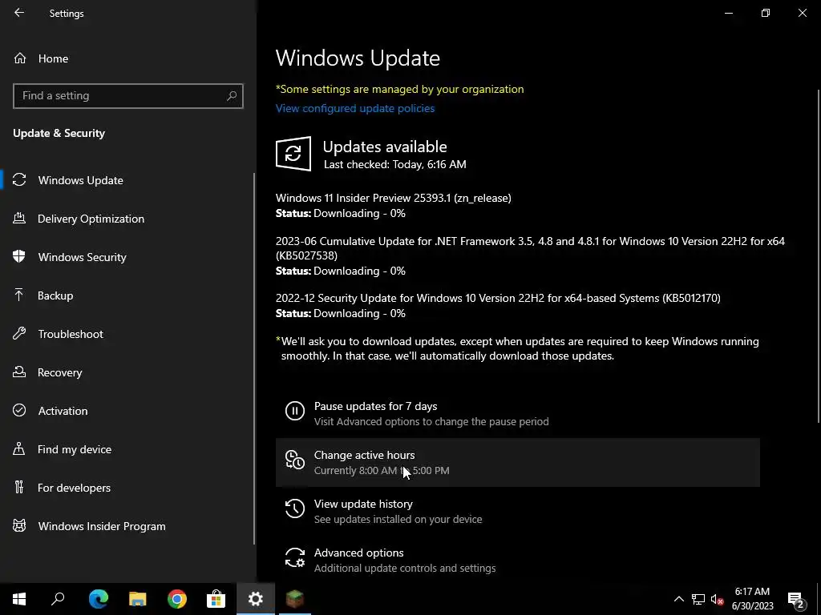The image size is (821, 615).
Task: Open Advanced options for updates
Action: pyautogui.click(x=517, y=560)
